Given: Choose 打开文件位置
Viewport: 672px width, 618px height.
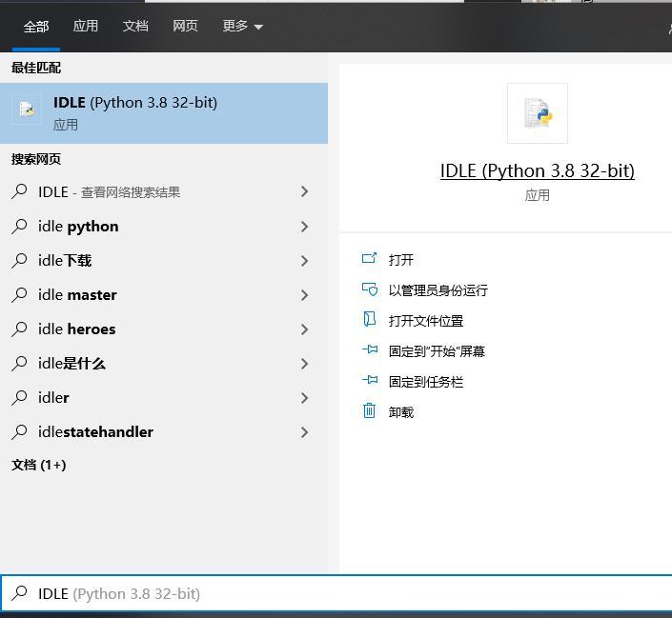Looking at the screenshot, I should (x=426, y=321).
